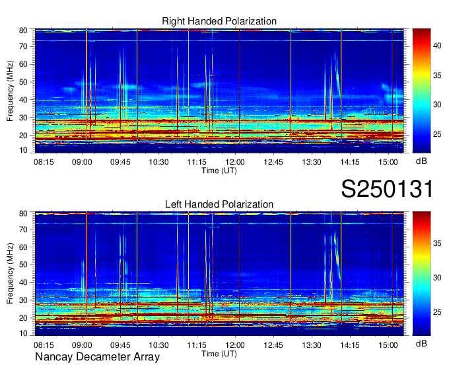Click the 13:30 time tick under Left Handed plot
This screenshot has width=449, height=365.
(312, 345)
